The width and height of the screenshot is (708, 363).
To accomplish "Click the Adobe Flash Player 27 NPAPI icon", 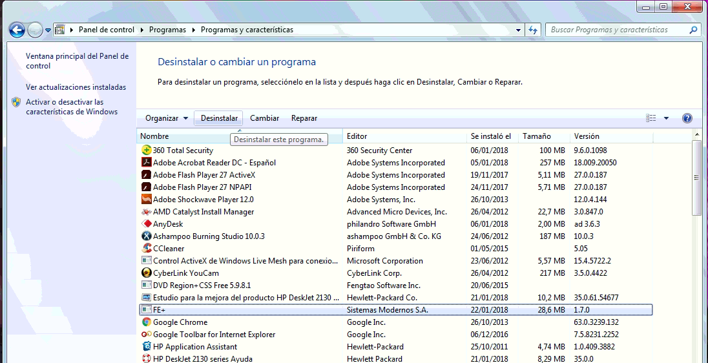I will [146, 187].
